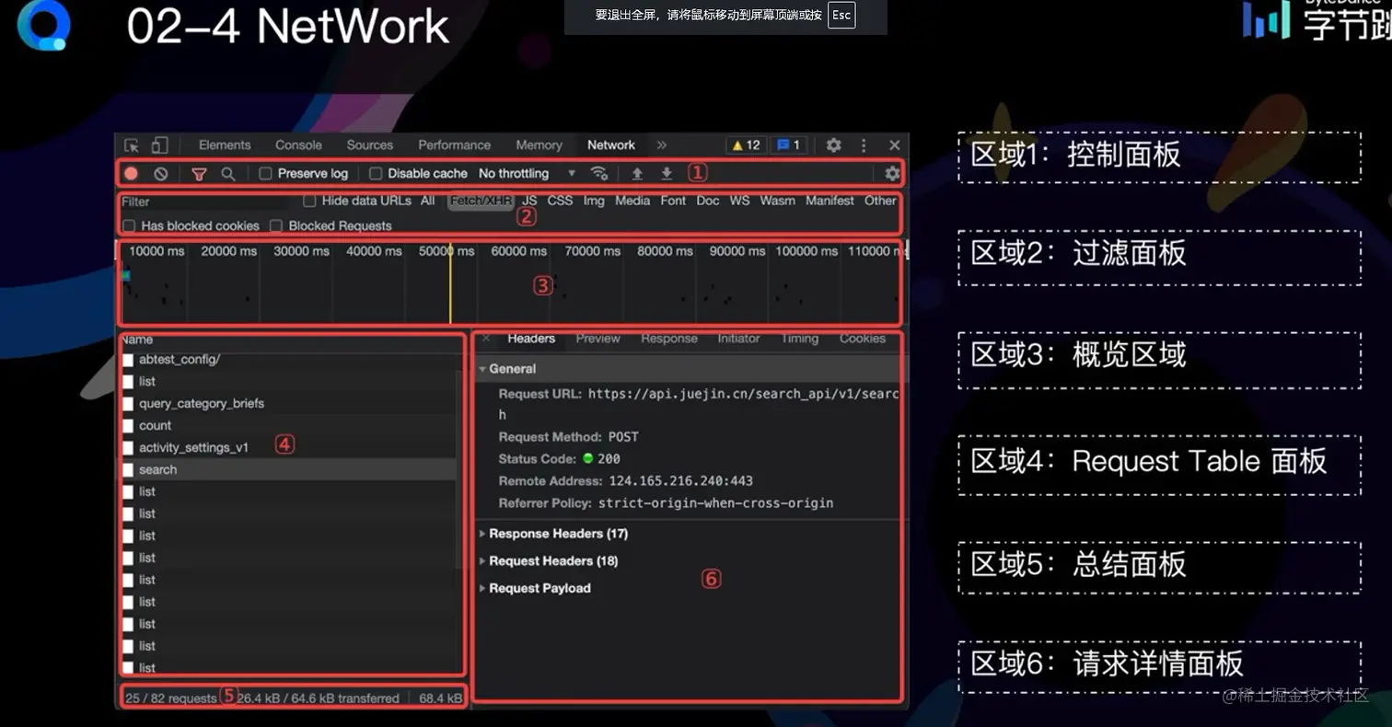Open the Console tab
Screen dimensions: 1392x727
(298, 145)
